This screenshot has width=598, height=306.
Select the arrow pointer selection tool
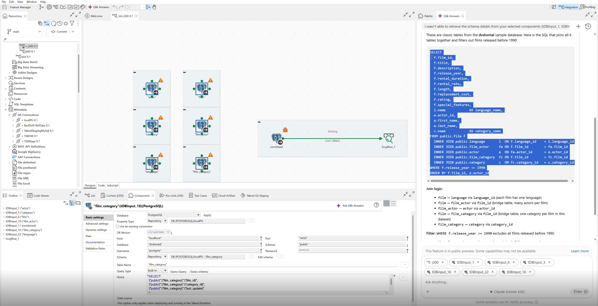pyautogui.click(x=148, y=7)
